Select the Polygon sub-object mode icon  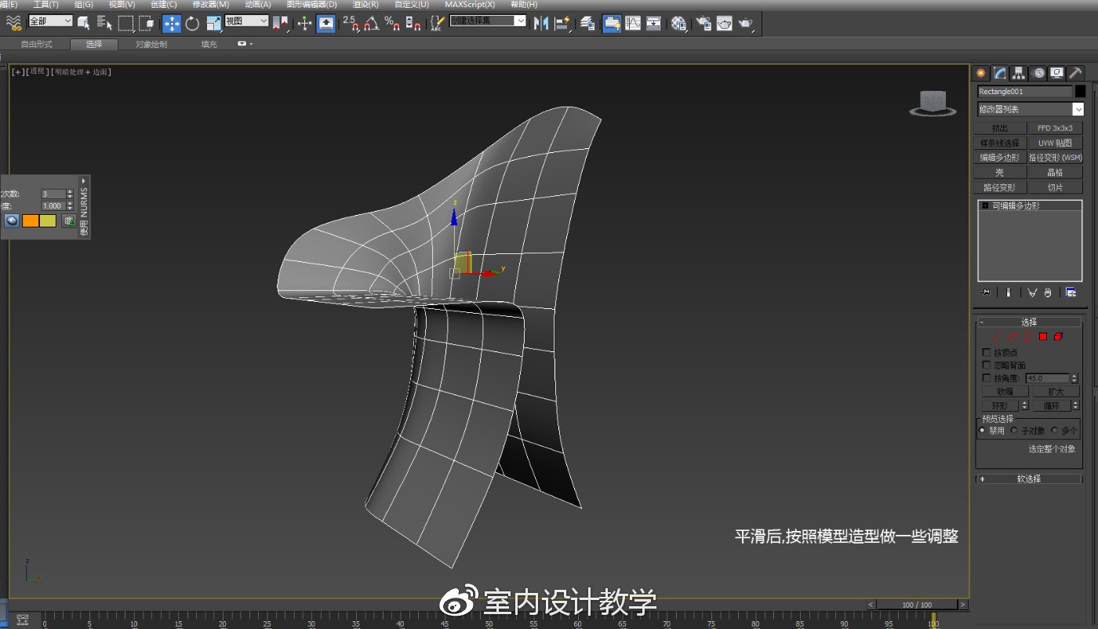coord(1043,336)
